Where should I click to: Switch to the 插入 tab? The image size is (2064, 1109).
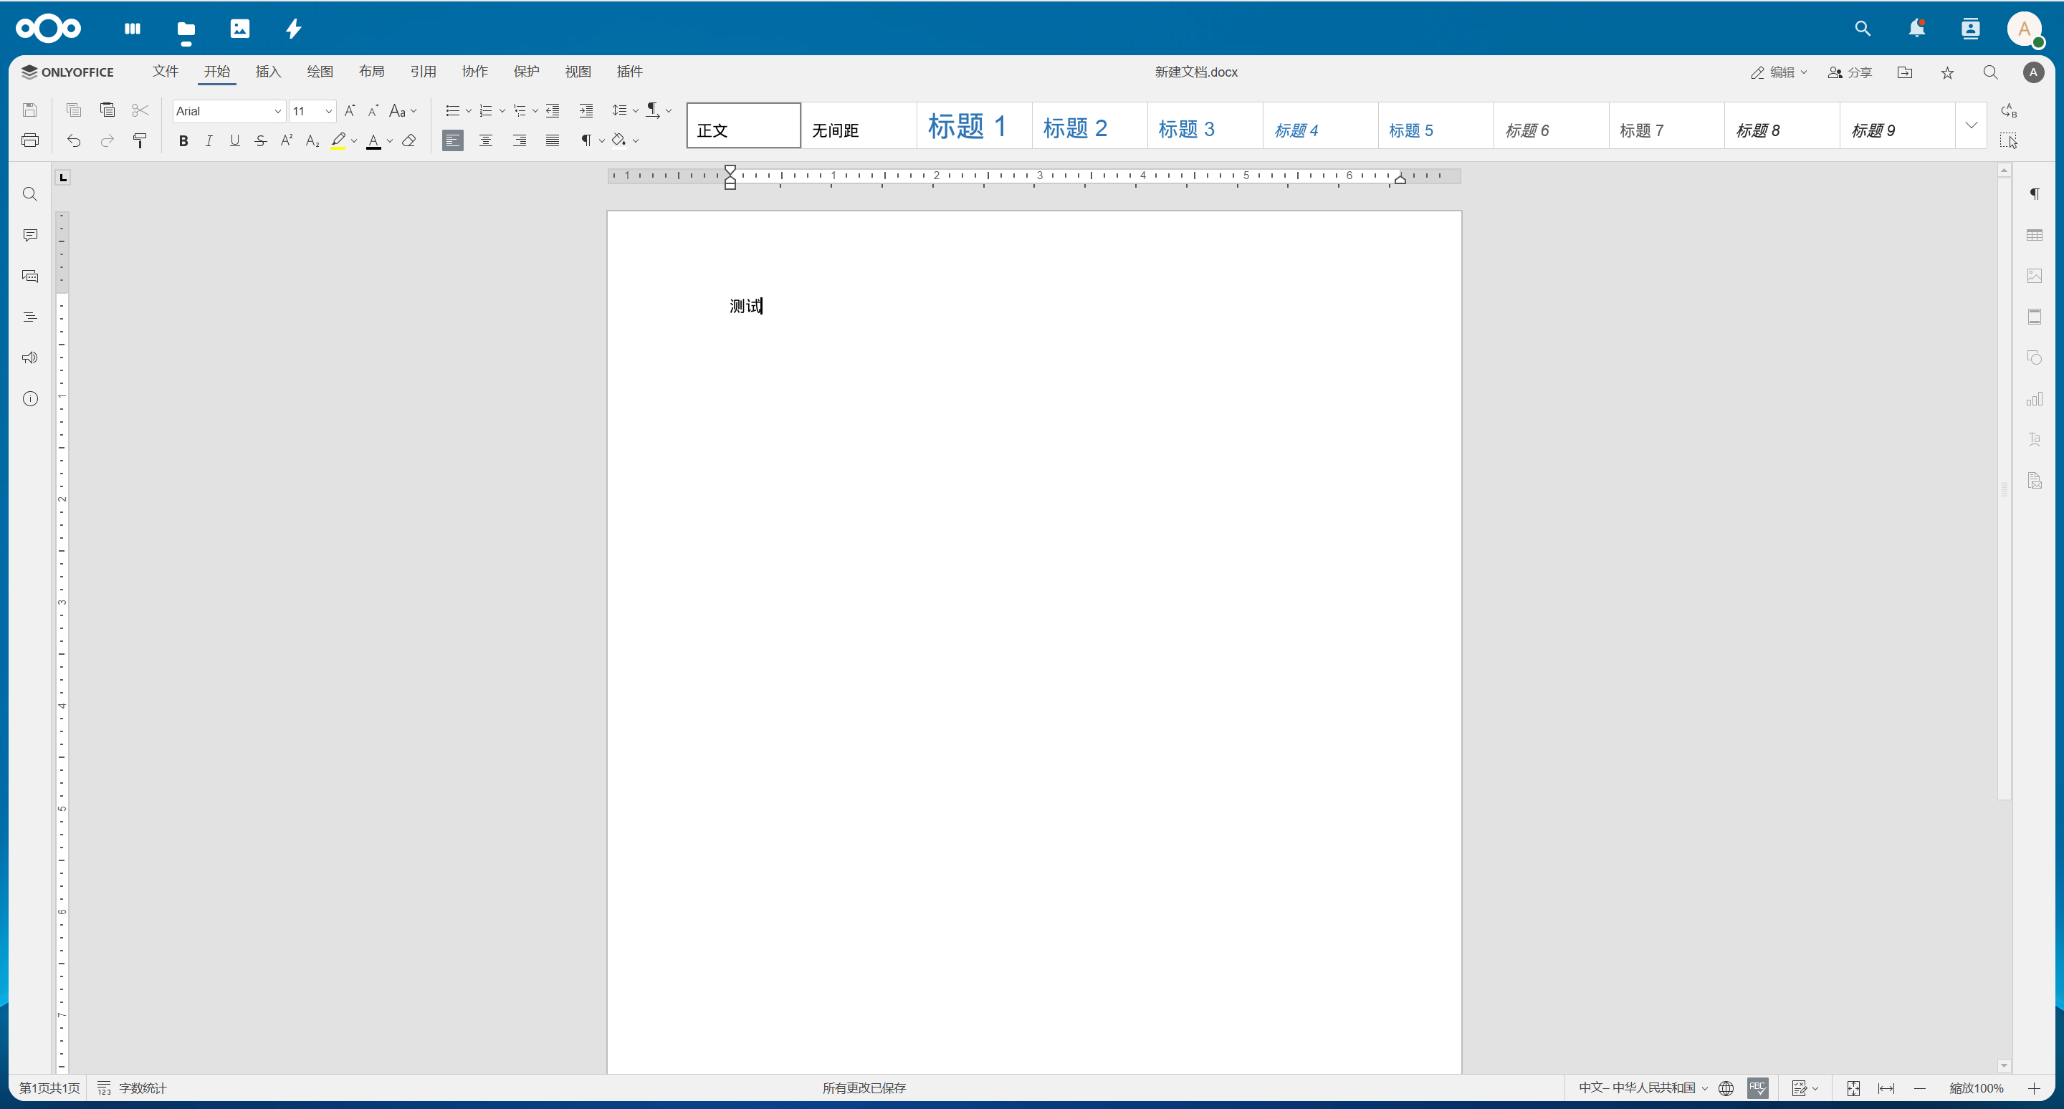tap(267, 72)
